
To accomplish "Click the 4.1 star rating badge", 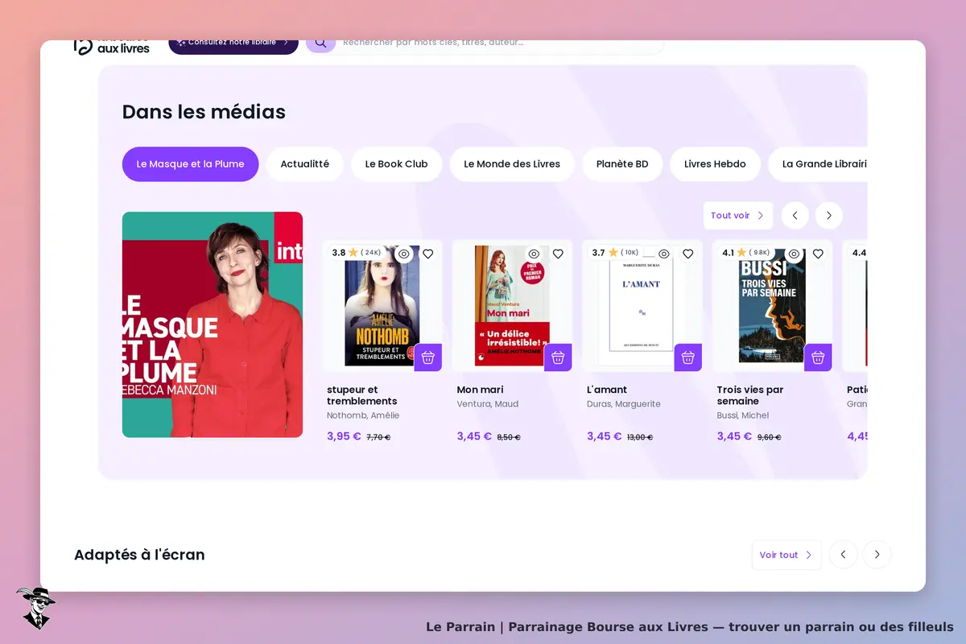I will [746, 253].
